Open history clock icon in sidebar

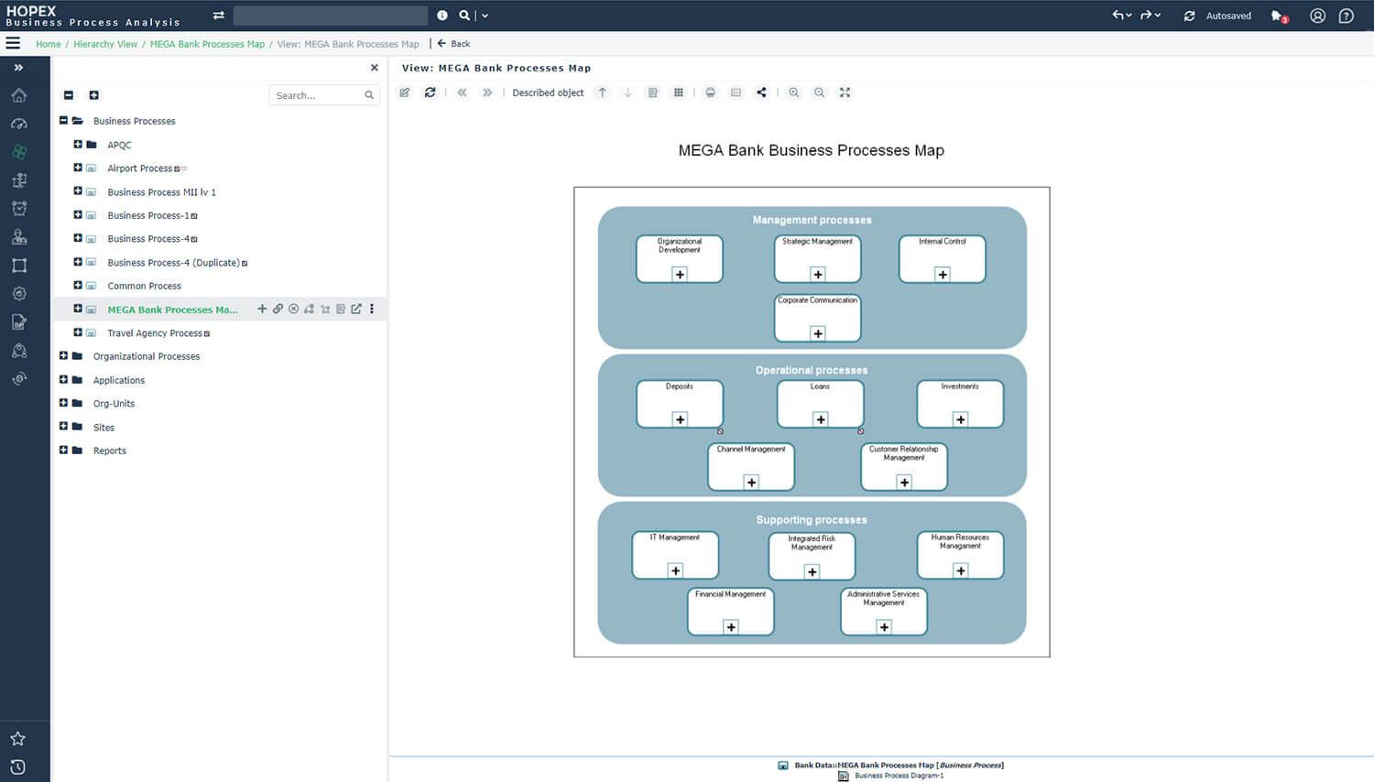click(18, 767)
